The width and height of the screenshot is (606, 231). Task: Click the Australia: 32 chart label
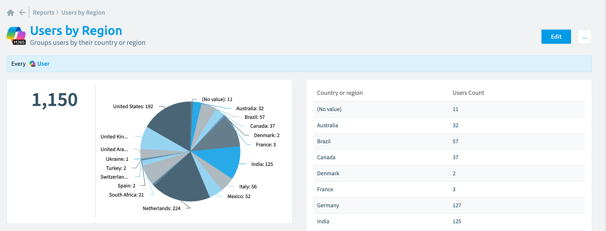point(250,108)
